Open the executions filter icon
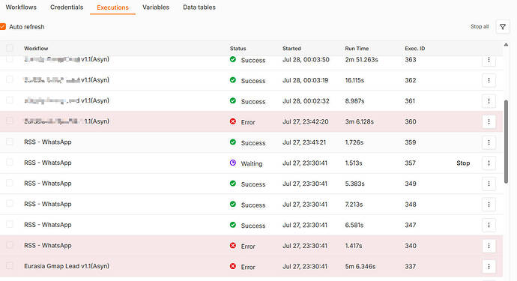This screenshot has height=281, width=517. tap(503, 27)
